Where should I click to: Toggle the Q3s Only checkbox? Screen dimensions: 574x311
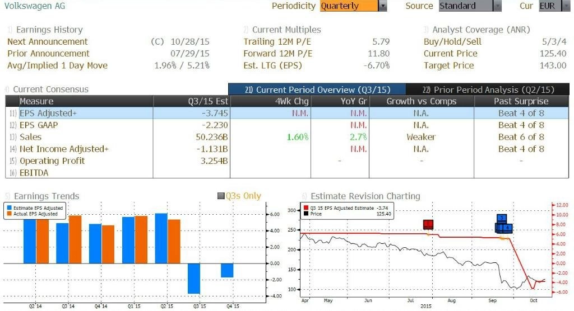[221, 196]
